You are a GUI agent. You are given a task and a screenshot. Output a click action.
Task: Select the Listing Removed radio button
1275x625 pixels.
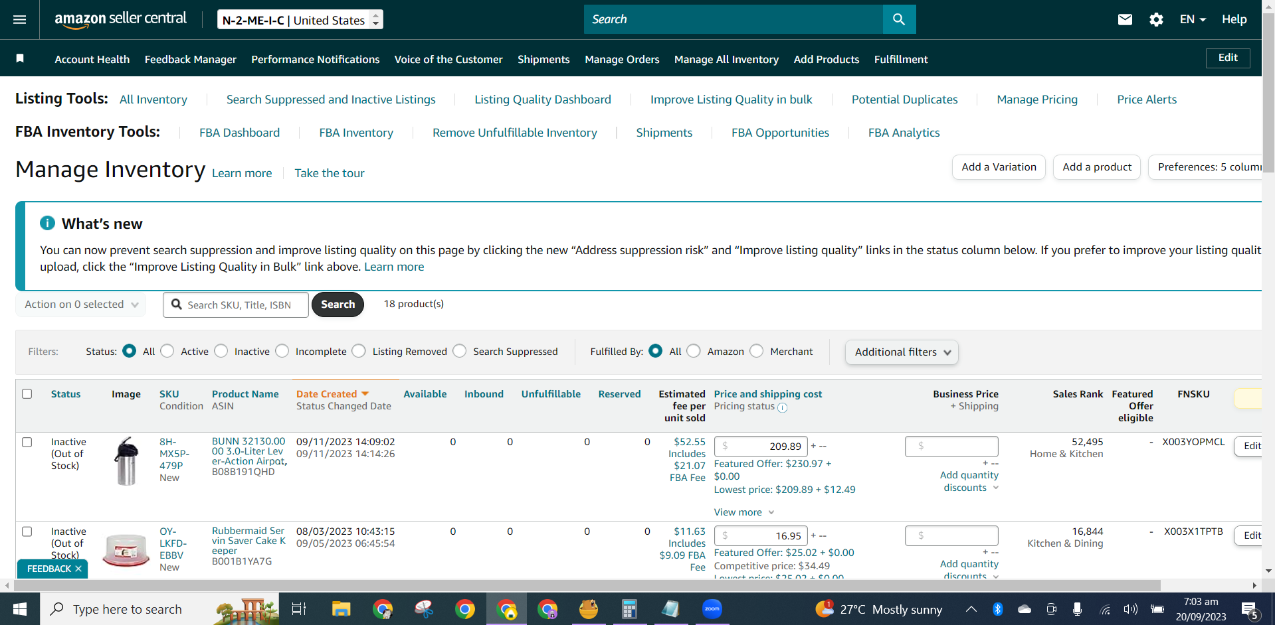(x=359, y=351)
